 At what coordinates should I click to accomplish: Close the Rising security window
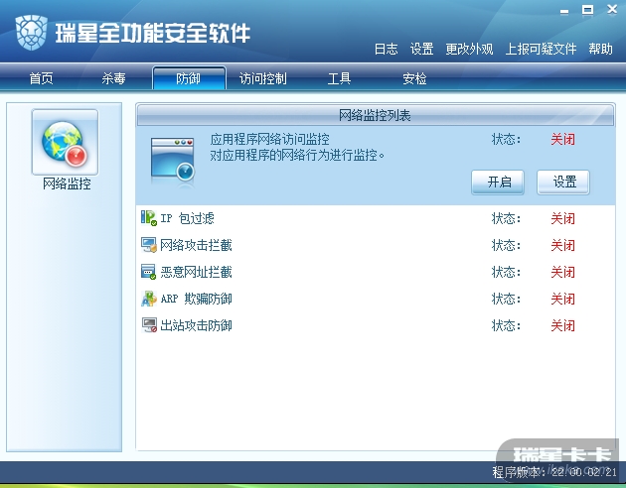(x=612, y=9)
